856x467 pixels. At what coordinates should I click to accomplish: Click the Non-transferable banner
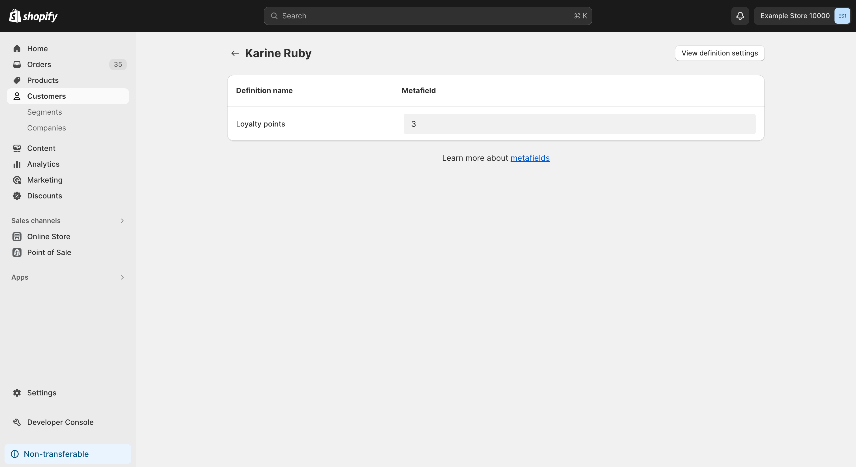click(x=68, y=454)
